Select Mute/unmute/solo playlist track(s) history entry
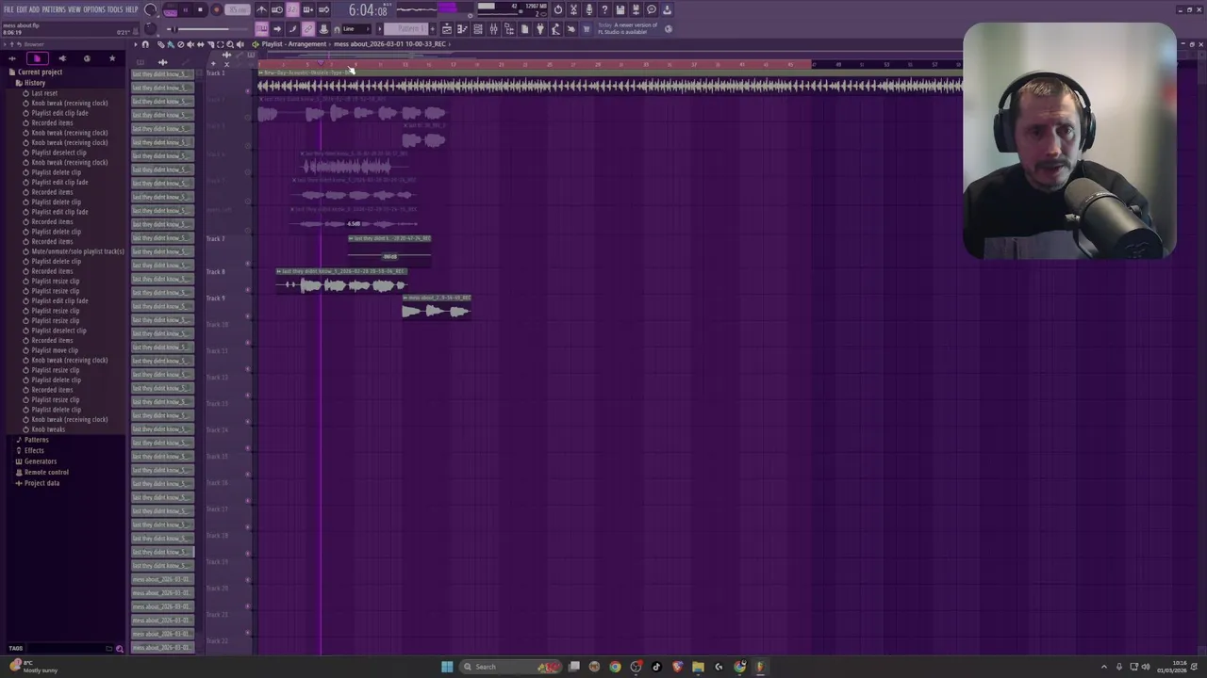 78,251
